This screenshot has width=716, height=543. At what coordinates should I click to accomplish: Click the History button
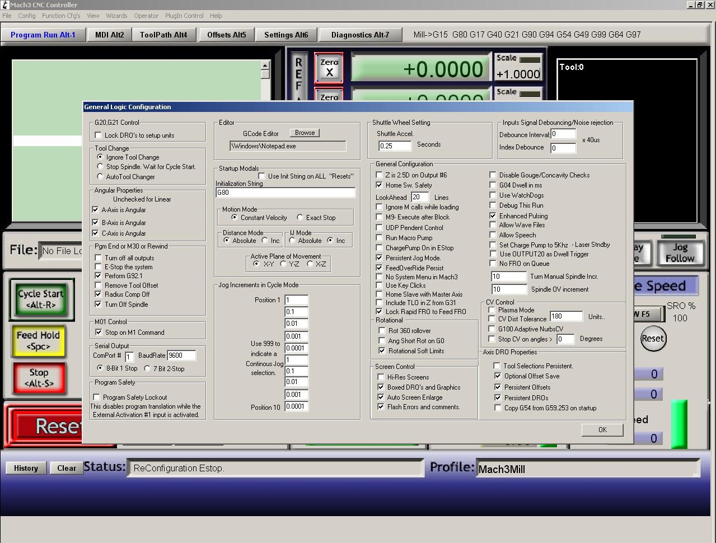point(26,468)
